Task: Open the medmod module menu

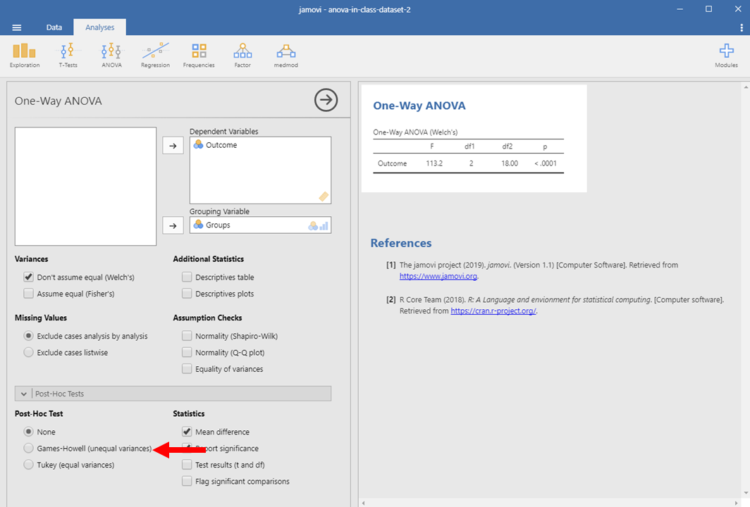Action: tap(286, 55)
